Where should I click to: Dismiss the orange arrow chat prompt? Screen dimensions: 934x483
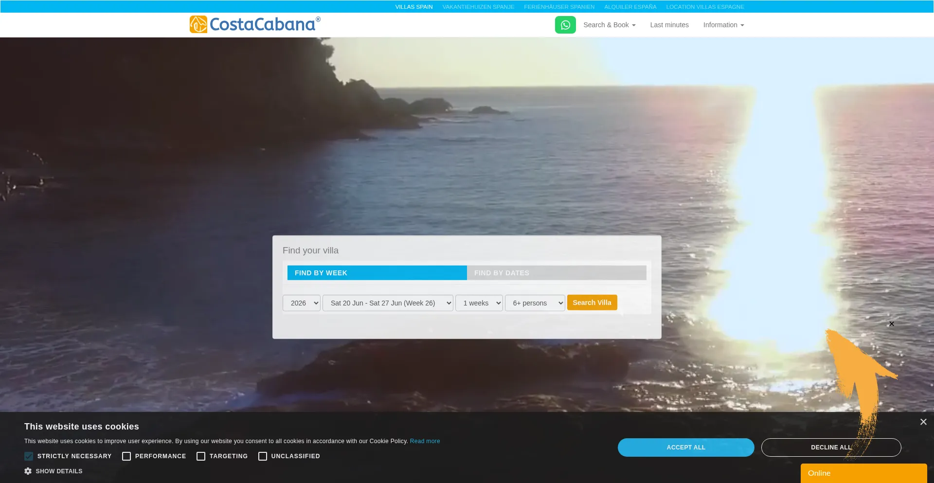[x=892, y=324]
